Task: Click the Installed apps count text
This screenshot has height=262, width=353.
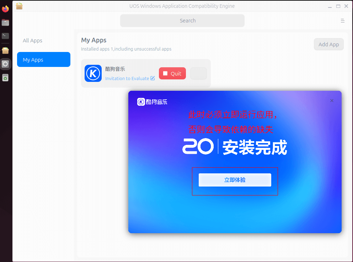Action: (x=126, y=49)
